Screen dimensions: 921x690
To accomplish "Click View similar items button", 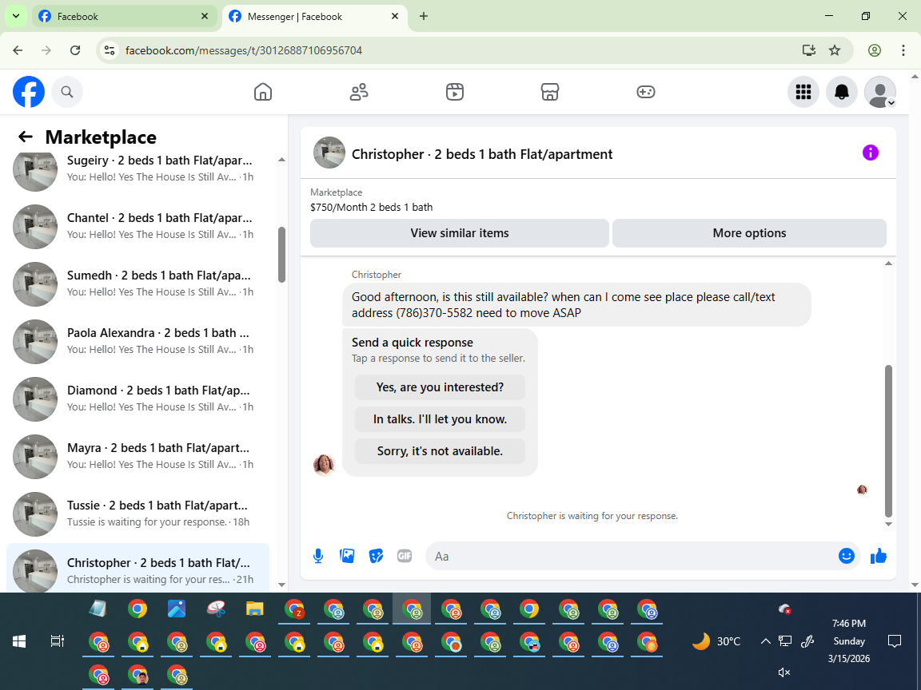I will [460, 233].
